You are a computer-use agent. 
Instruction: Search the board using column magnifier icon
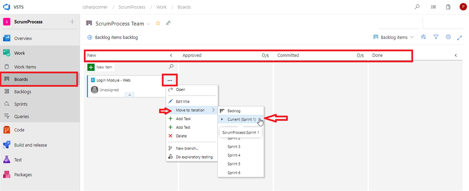pos(171,67)
